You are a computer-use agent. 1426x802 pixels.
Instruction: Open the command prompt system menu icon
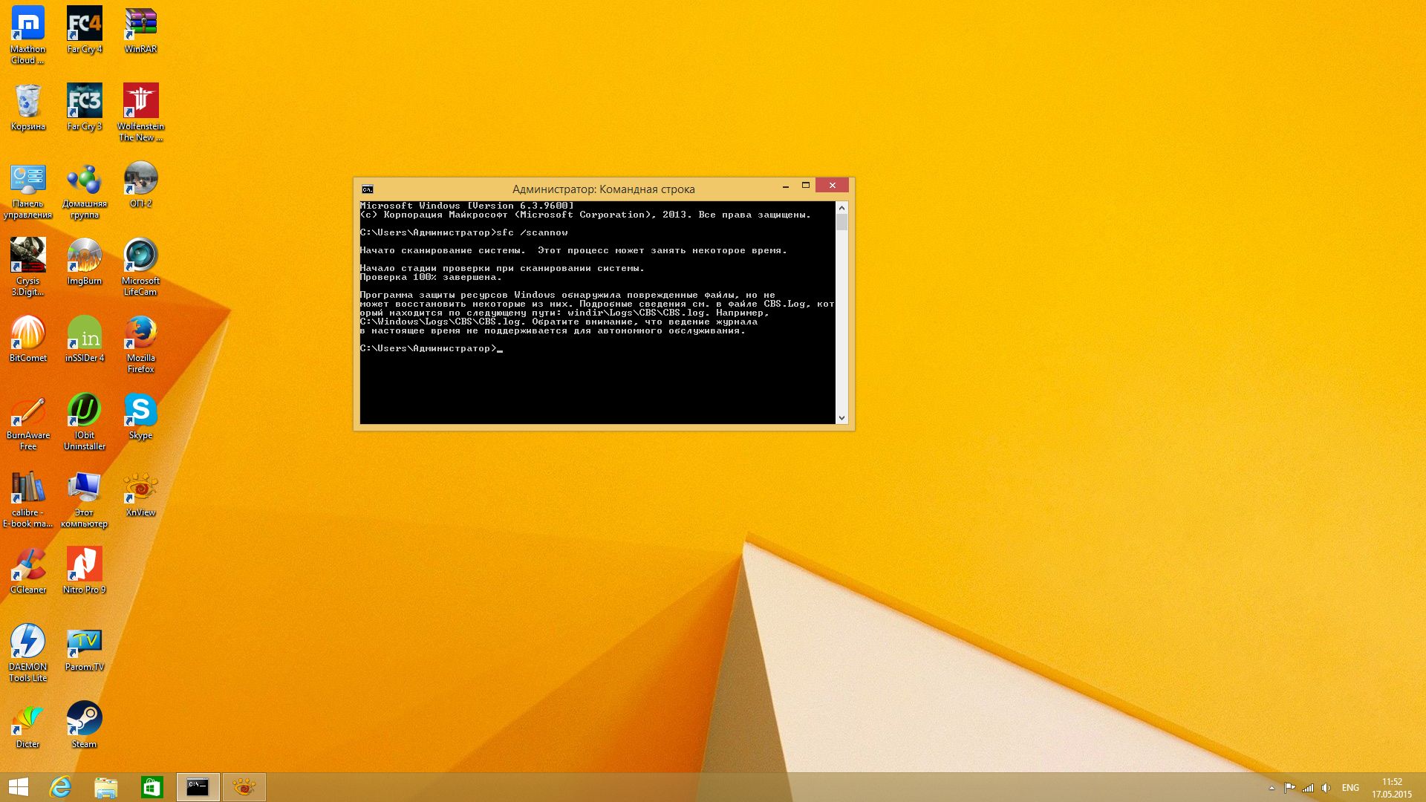(x=368, y=189)
